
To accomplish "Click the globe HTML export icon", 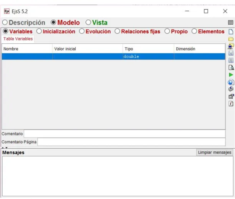I will (231, 82).
